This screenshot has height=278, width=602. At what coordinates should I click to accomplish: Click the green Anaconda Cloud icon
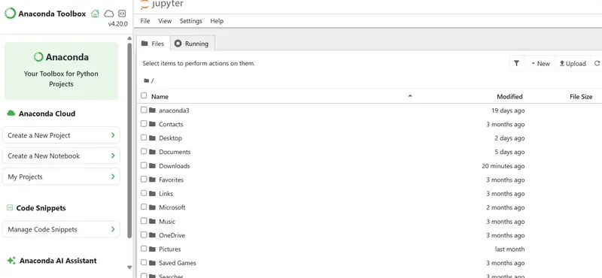pos(11,113)
